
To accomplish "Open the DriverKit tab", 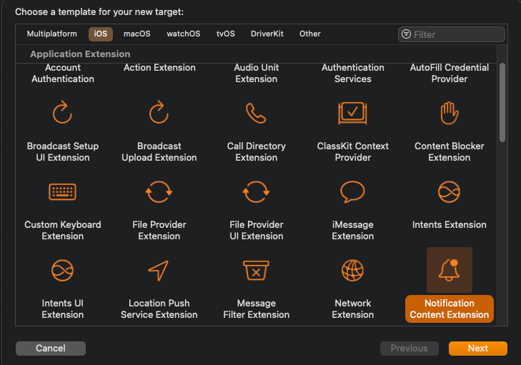I will tap(267, 34).
